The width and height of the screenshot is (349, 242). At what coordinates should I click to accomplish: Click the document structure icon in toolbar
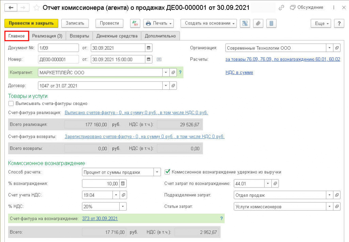pos(245,23)
